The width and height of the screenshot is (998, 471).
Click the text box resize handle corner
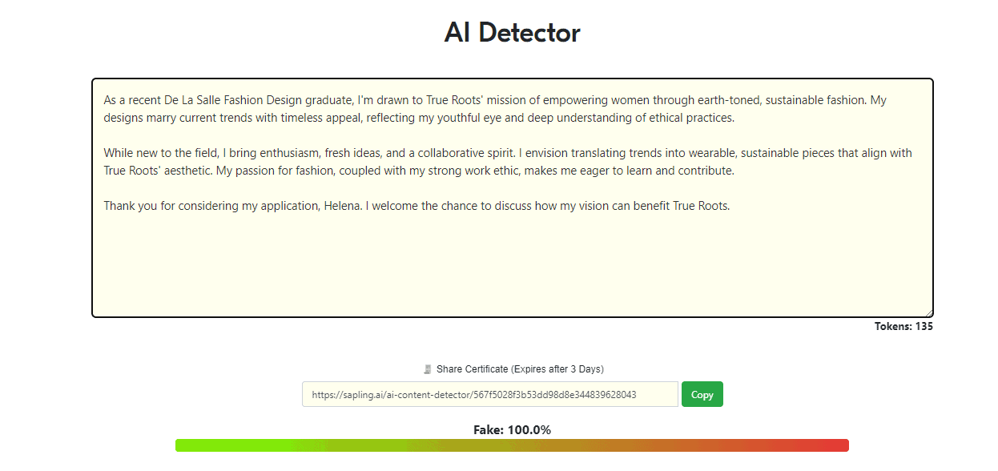928,312
